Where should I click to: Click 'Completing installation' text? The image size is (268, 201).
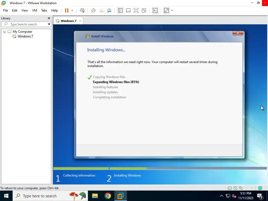(110, 97)
